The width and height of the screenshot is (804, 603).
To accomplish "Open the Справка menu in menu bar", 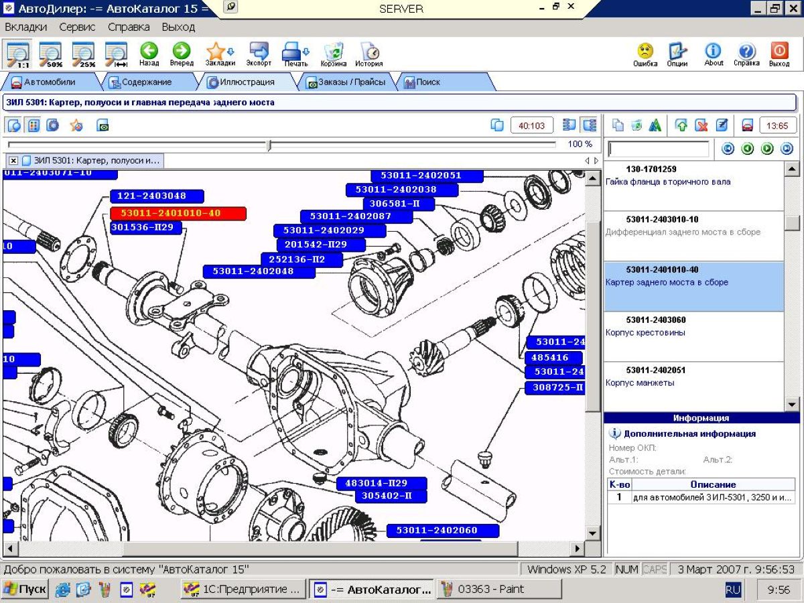I will 129,27.
